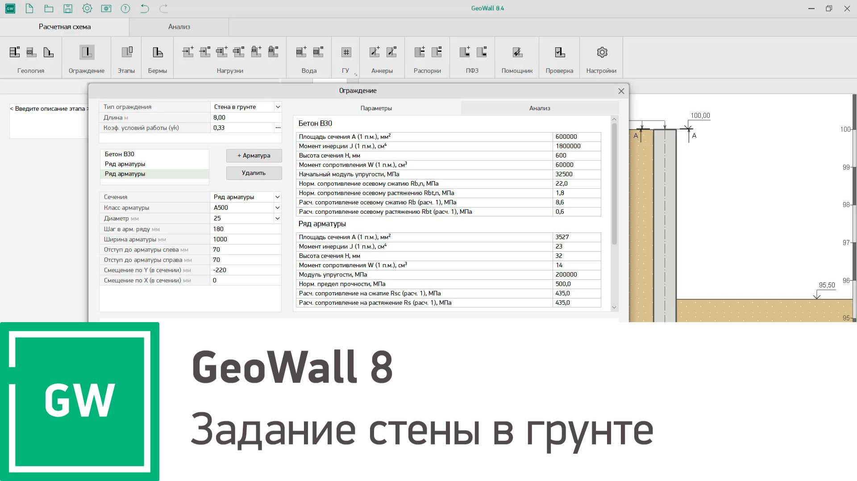Open a project with the folder icon
857x481 pixels.
49,8
